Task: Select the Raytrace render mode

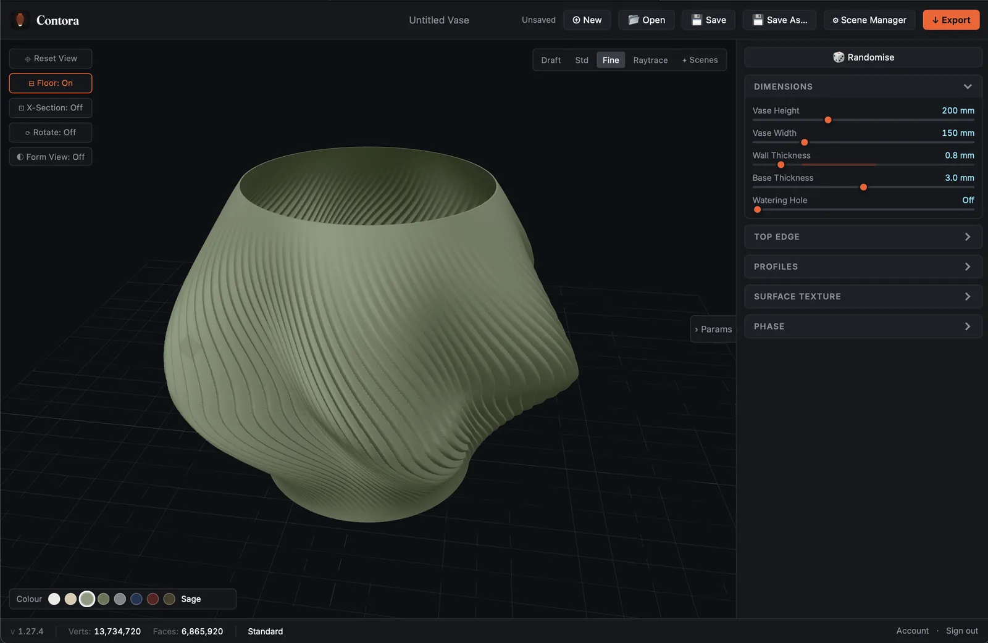Action: coord(650,60)
